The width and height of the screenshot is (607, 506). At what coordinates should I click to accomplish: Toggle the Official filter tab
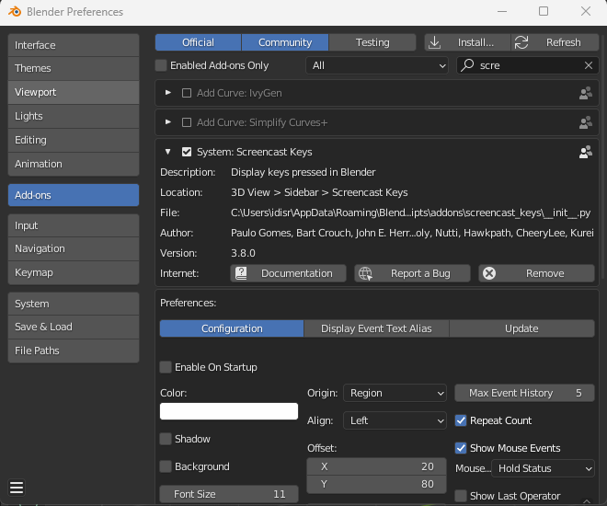pos(199,42)
